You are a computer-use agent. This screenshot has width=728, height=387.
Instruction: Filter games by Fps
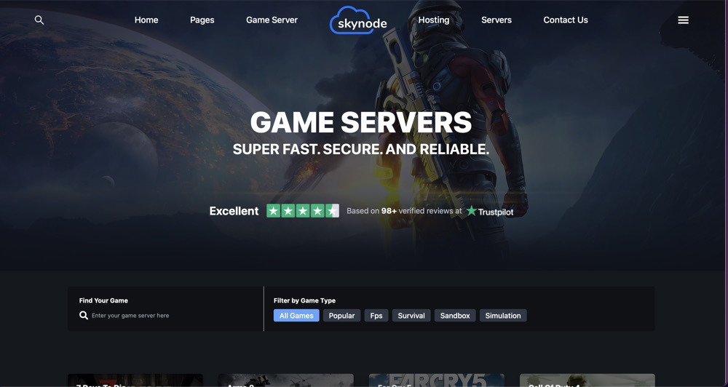[376, 316]
